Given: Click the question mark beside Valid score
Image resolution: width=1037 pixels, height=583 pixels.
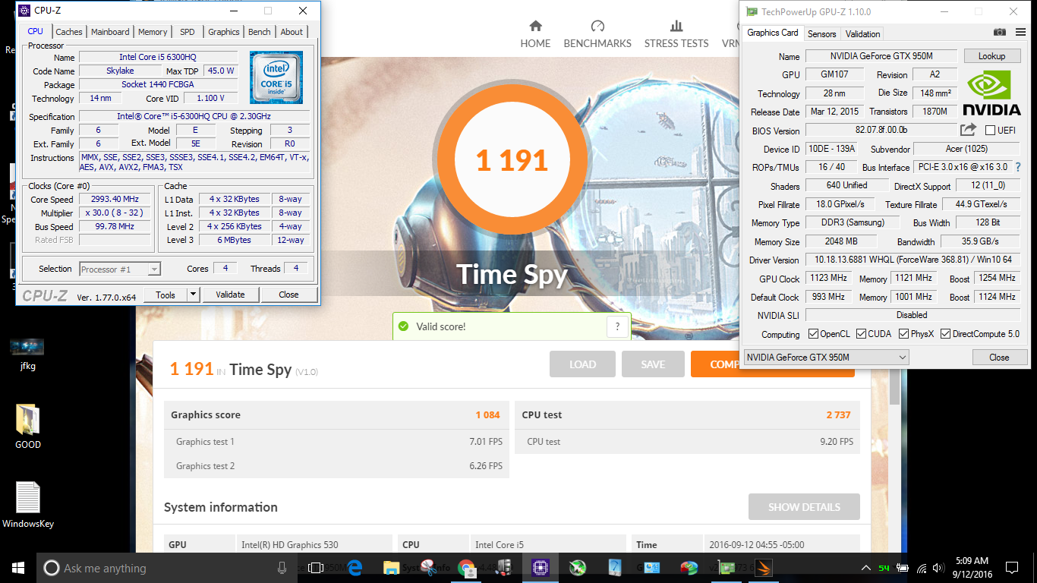Looking at the screenshot, I should [x=618, y=326].
